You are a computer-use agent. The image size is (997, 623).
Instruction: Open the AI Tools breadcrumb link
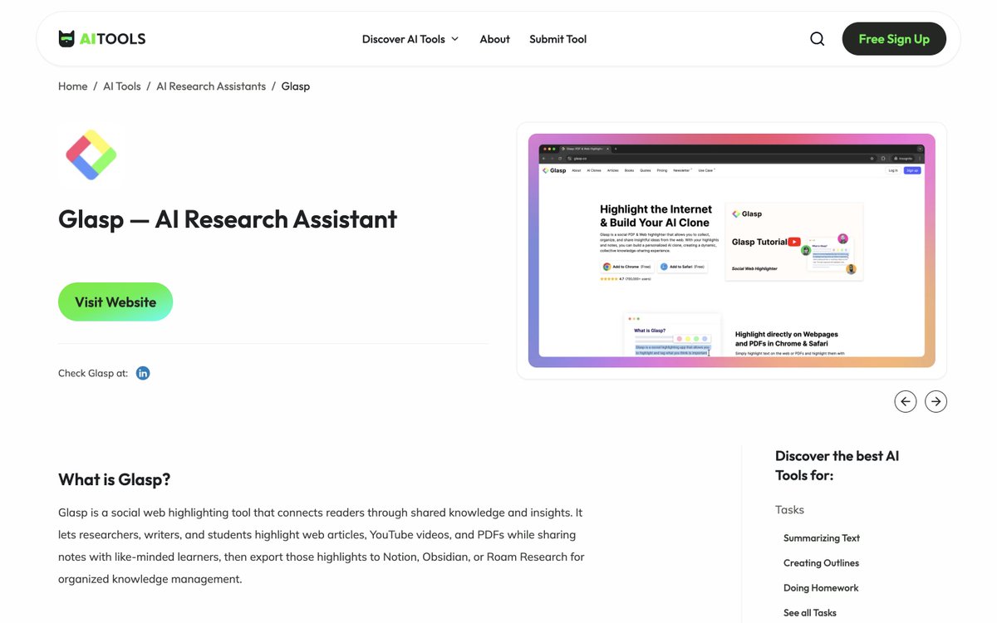click(x=122, y=86)
